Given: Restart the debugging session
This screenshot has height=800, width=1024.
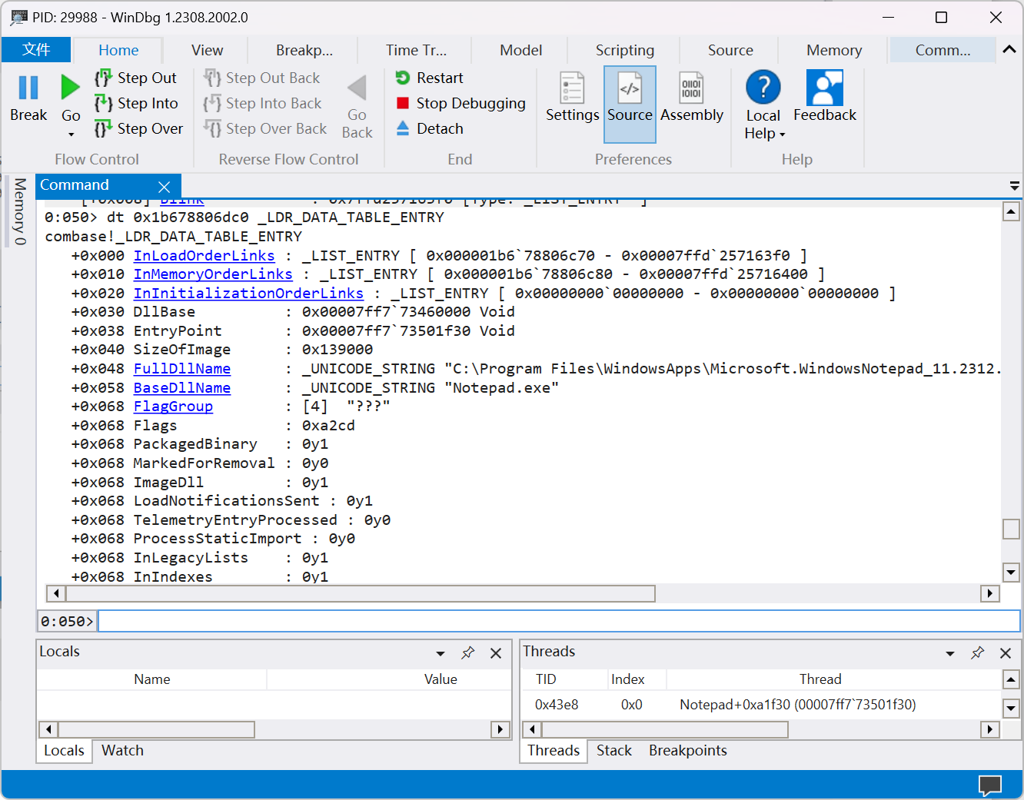Looking at the screenshot, I should pos(430,78).
